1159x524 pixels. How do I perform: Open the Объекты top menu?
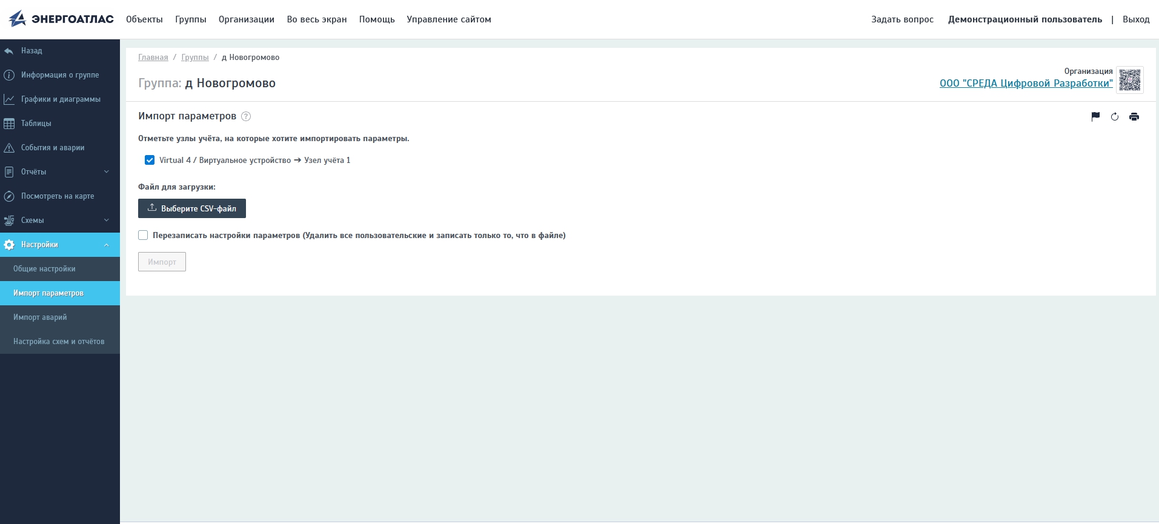pos(144,19)
